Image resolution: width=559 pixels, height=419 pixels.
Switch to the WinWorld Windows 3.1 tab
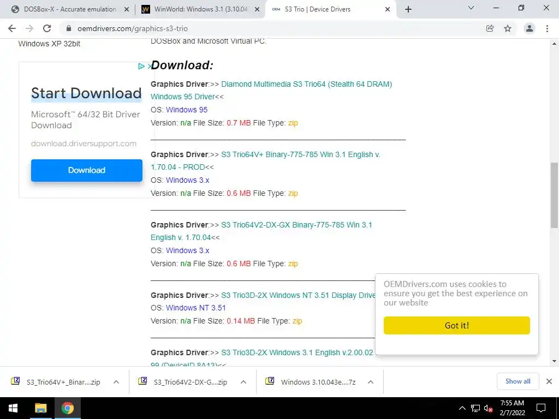coord(201,9)
